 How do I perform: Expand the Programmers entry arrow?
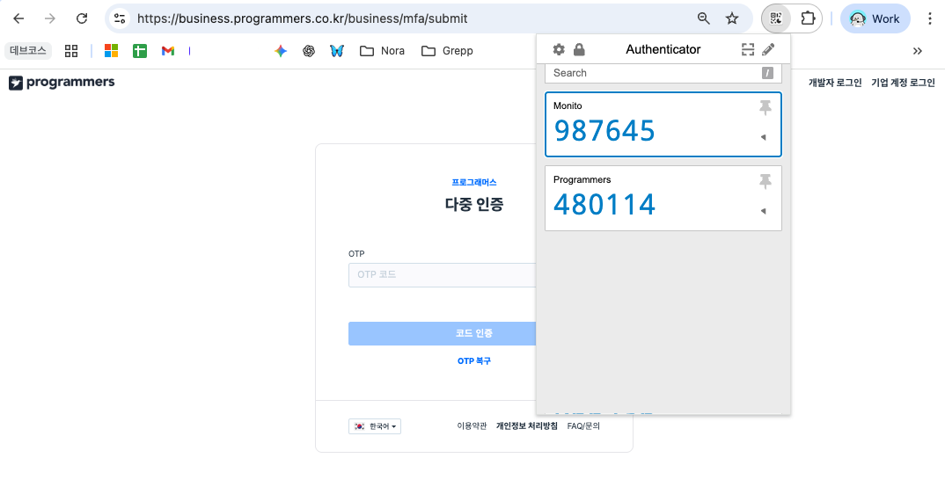point(763,211)
